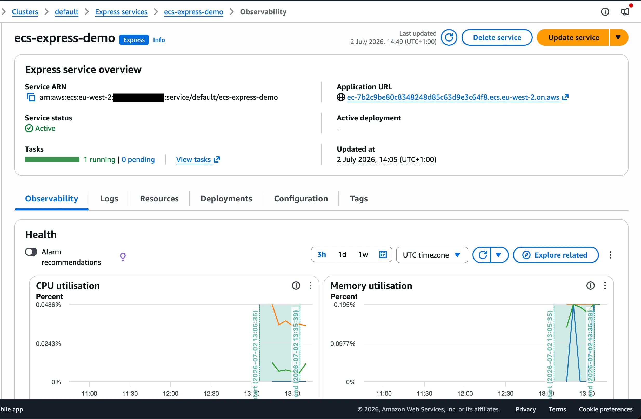Expand the Update service dropdown arrow
Screen dimensions: 641x419
point(618,37)
